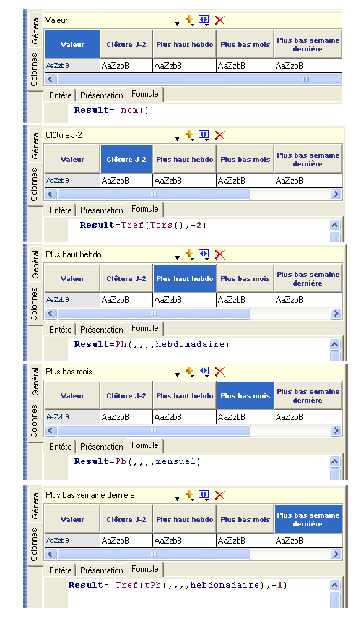This screenshot has width=361, height=621.
Task: Select the Plus bas mois column header in Valeur panel
Action: (x=245, y=44)
